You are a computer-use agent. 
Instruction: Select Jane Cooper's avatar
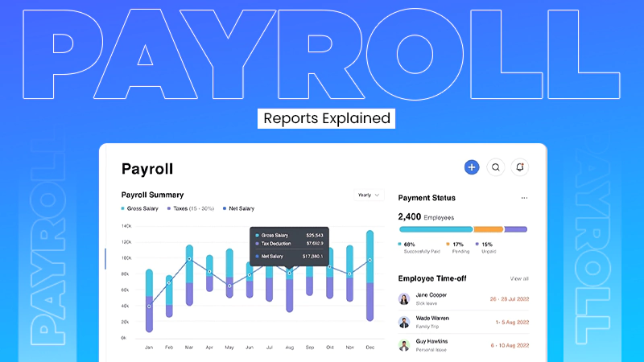tap(404, 298)
